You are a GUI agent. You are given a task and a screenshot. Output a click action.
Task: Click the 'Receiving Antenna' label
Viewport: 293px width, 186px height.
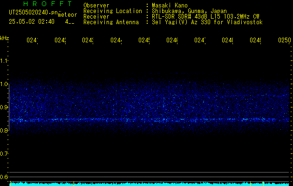click(111, 22)
